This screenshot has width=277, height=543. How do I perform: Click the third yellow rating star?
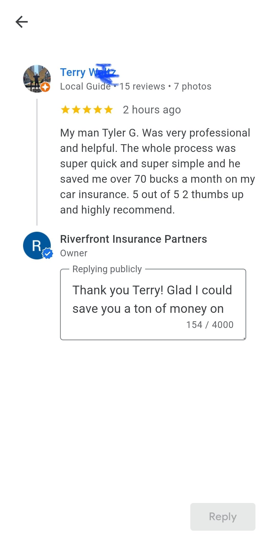[87, 110]
